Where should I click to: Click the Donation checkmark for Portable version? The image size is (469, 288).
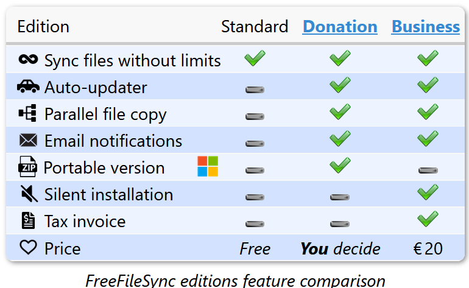[x=340, y=165]
